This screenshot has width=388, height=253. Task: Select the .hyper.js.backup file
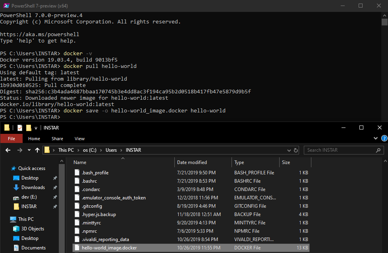coord(191,214)
